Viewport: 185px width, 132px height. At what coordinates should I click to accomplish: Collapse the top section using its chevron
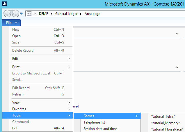(x=177, y=34)
